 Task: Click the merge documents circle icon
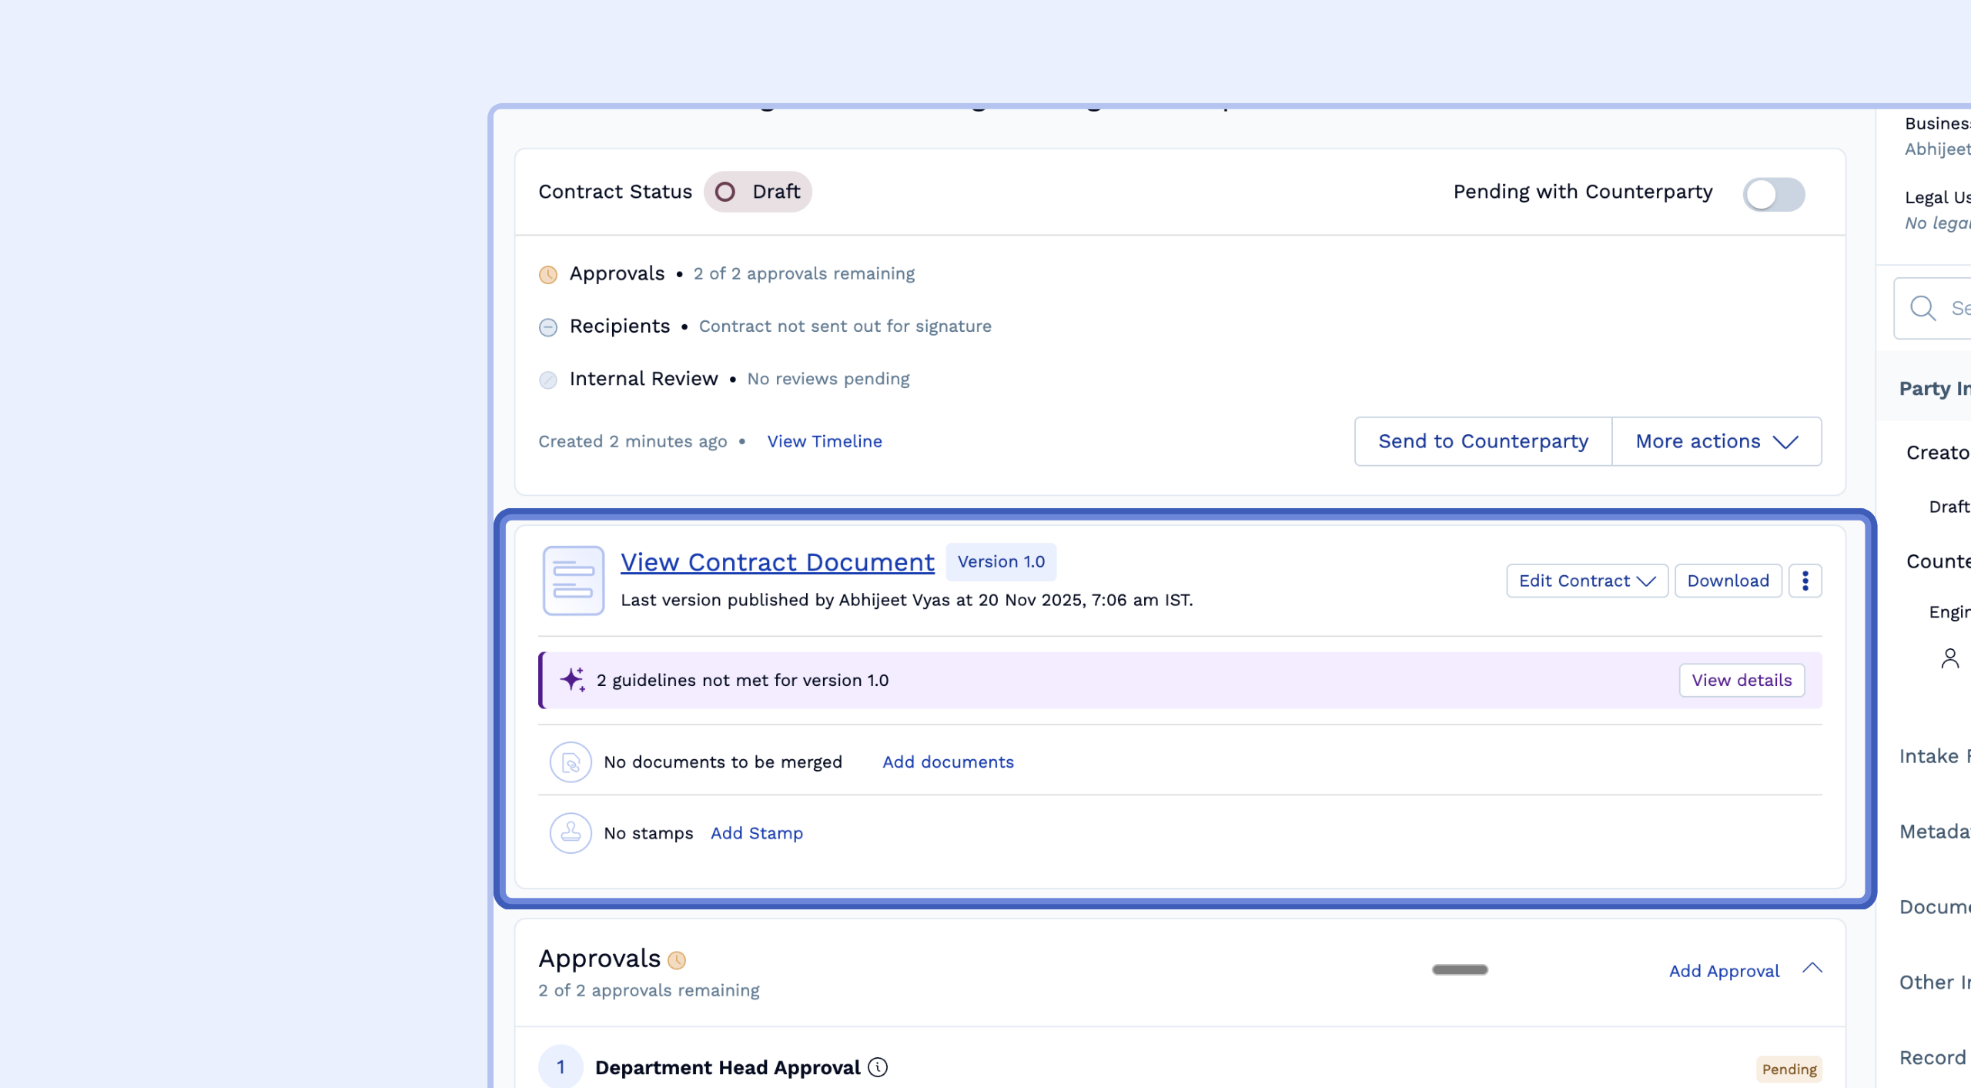(571, 762)
